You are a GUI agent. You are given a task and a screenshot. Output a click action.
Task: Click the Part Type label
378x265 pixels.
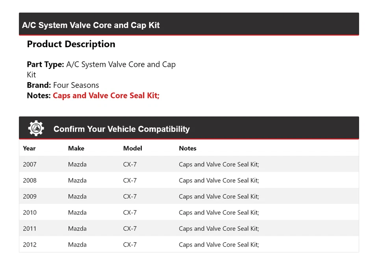click(x=45, y=64)
